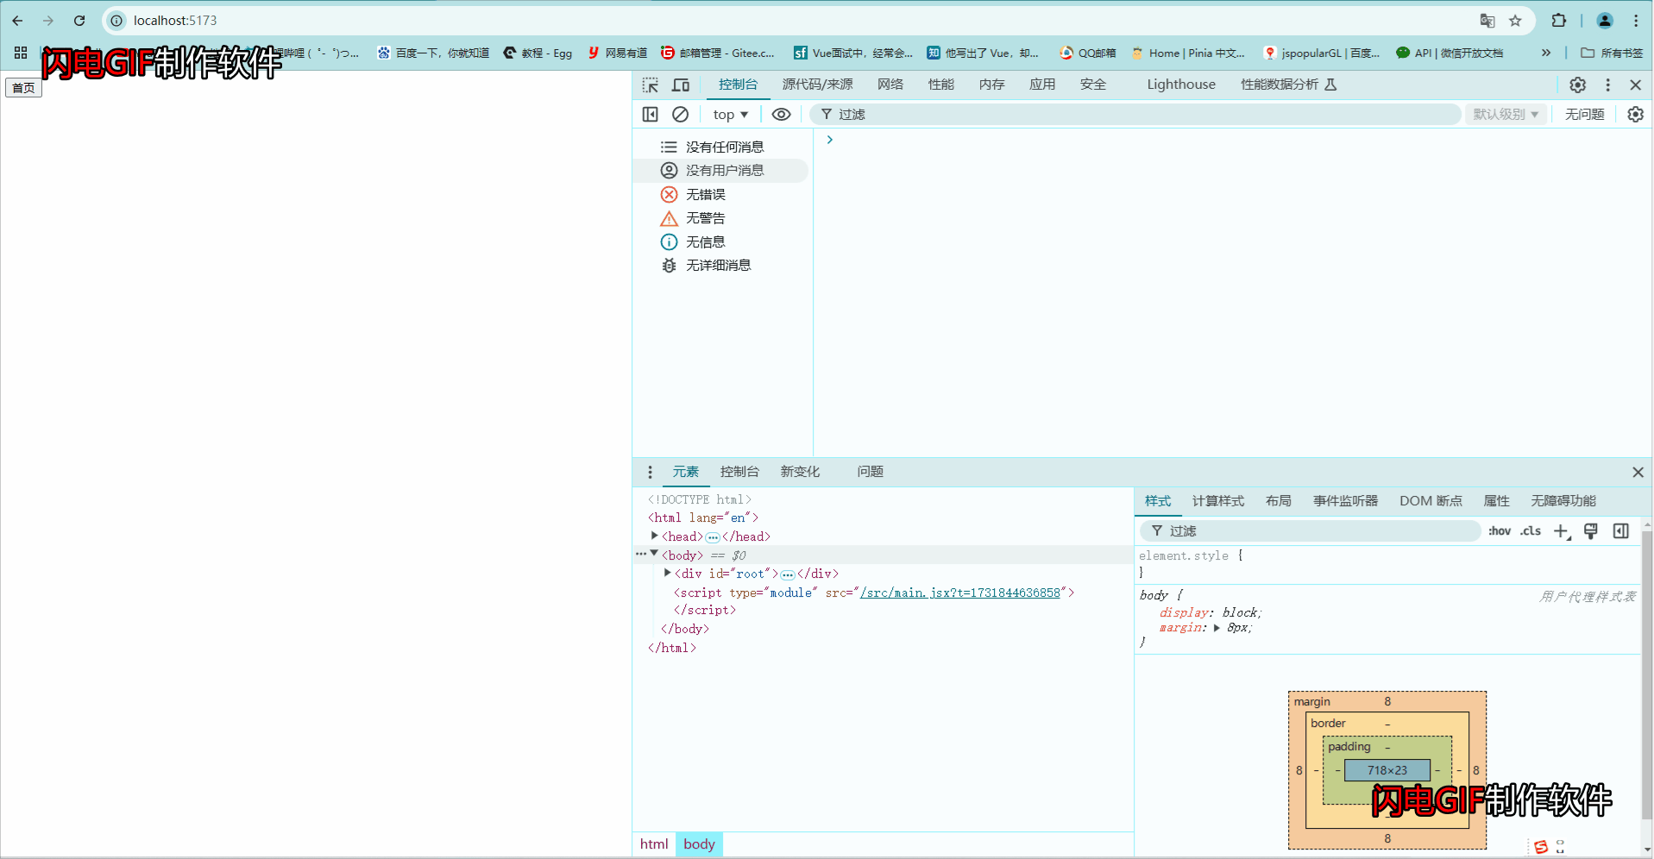Open drawer three-dot menu icon
This screenshot has height=859, width=1654.
pyautogui.click(x=650, y=472)
